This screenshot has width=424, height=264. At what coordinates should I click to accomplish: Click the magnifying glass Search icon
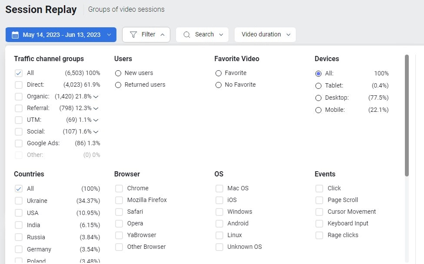[x=187, y=35]
